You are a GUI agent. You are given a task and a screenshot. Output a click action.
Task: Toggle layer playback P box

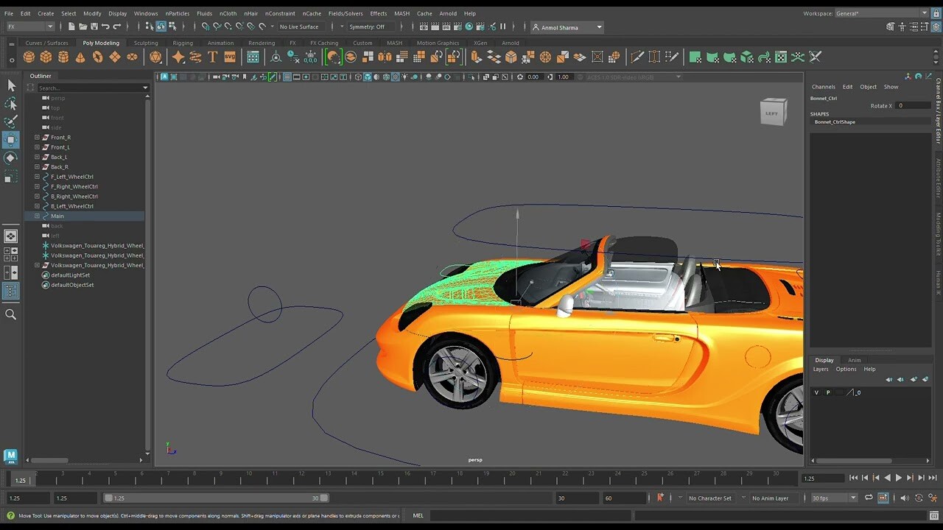pyautogui.click(x=828, y=392)
